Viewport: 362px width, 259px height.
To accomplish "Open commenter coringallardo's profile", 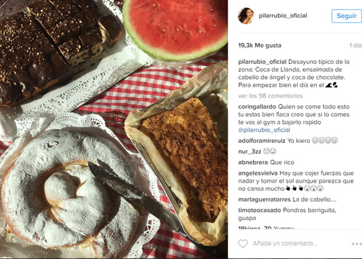I will pyautogui.click(x=257, y=107).
